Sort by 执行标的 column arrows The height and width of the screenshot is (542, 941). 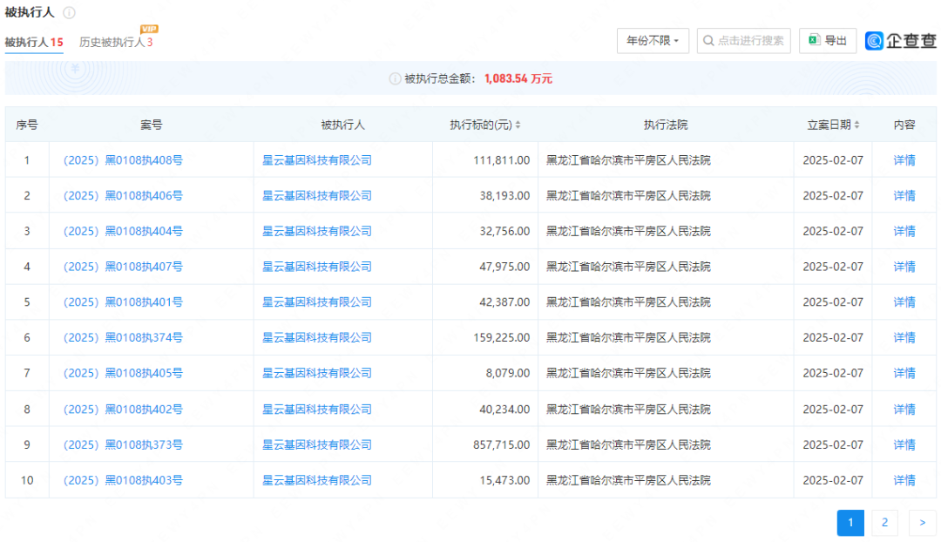click(518, 125)
